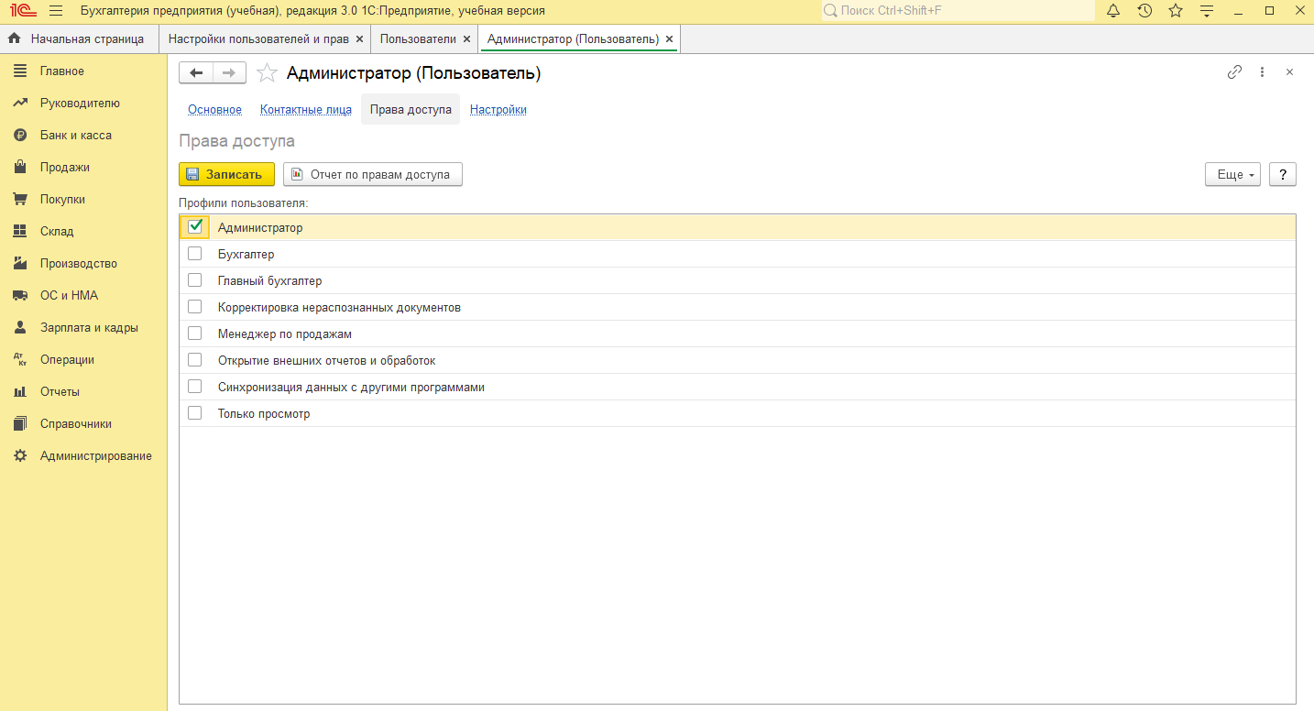Close the Пользователи tab
The width and height of the screenshot is (1314, 711).
(466, 39)
